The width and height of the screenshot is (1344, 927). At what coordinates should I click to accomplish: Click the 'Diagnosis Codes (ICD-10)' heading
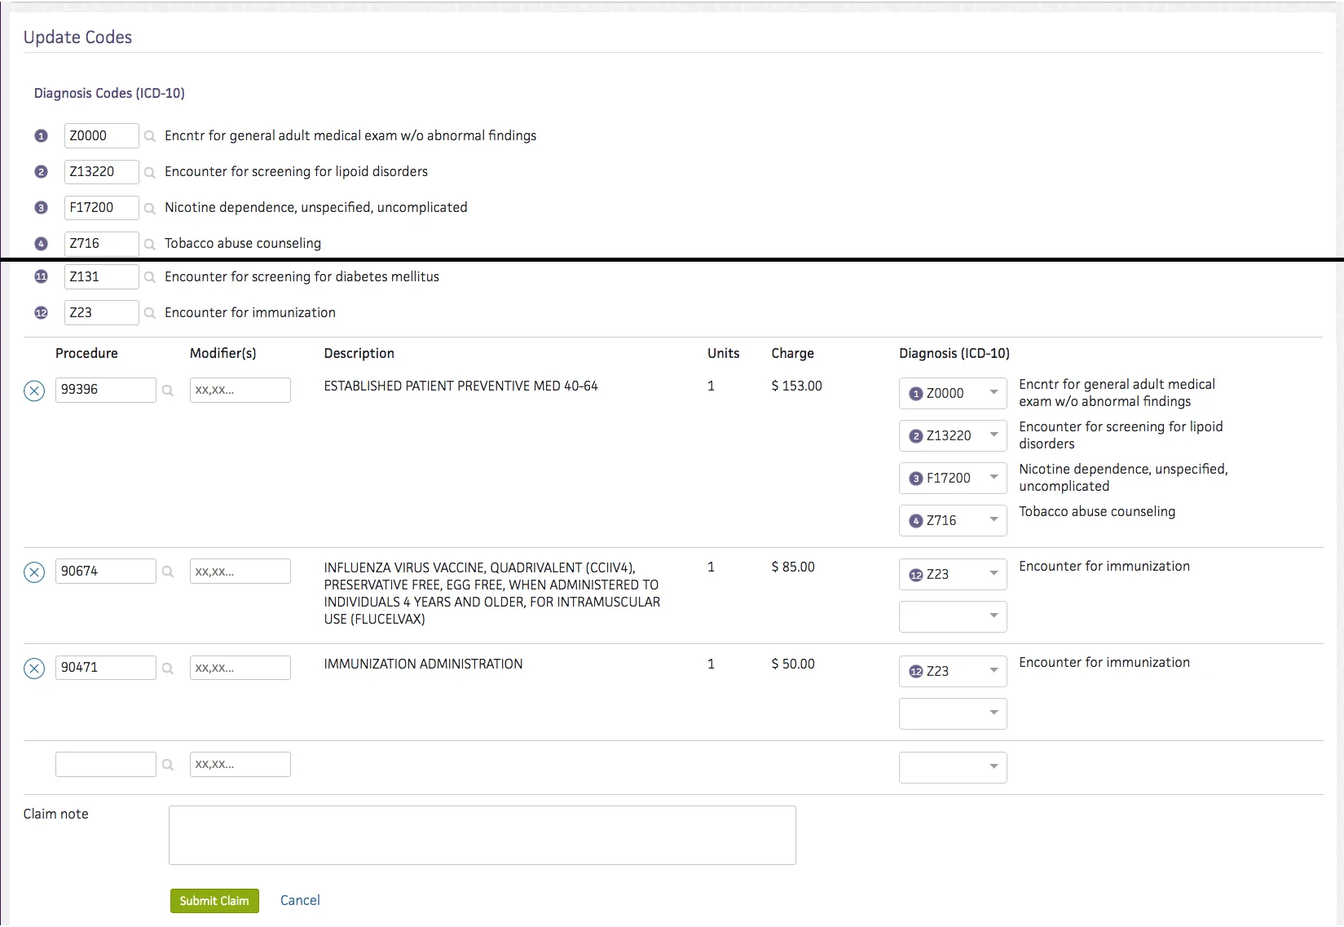109,93
